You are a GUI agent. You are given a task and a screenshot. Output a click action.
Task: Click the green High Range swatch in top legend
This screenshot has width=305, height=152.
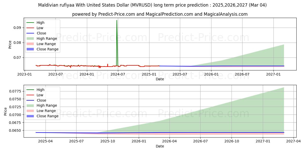[30, 39]
